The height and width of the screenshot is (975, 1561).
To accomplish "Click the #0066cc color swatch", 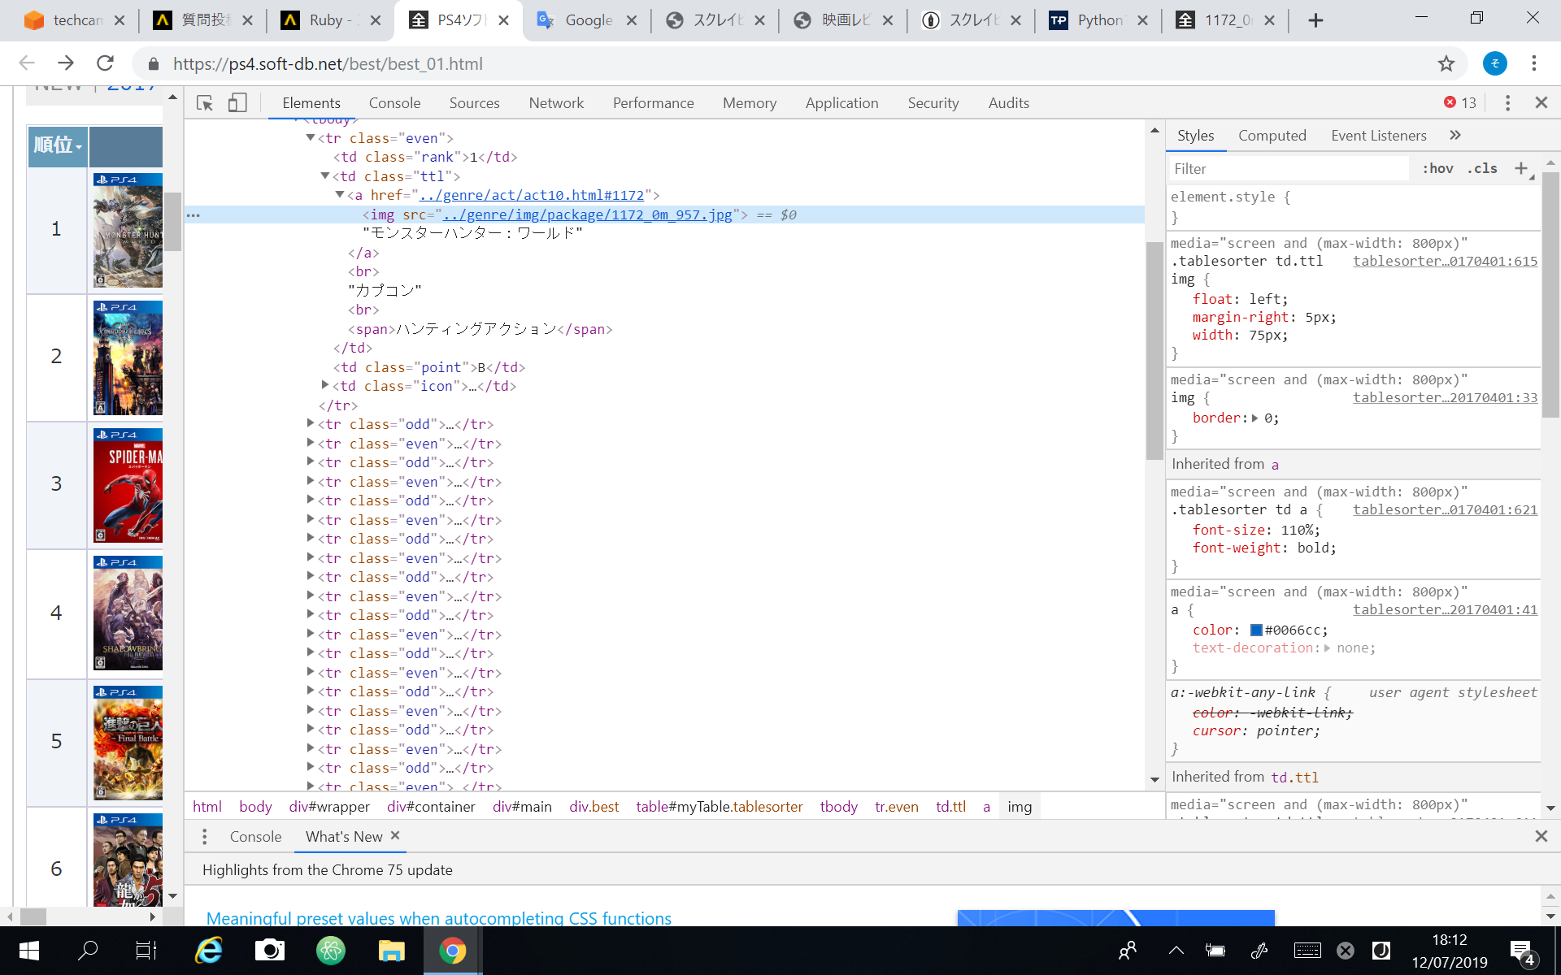I will 1256,630.
